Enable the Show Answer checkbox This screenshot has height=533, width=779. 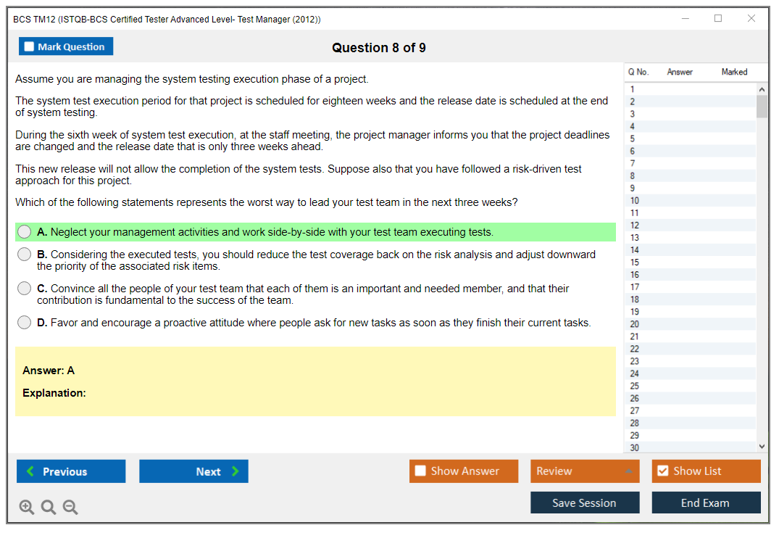pyautogui.click(x=420, y=471)
